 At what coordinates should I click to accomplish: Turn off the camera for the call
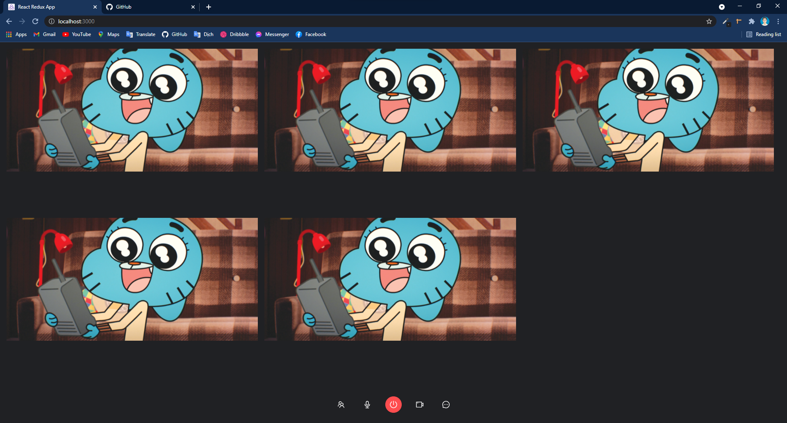tap(419, 405)
